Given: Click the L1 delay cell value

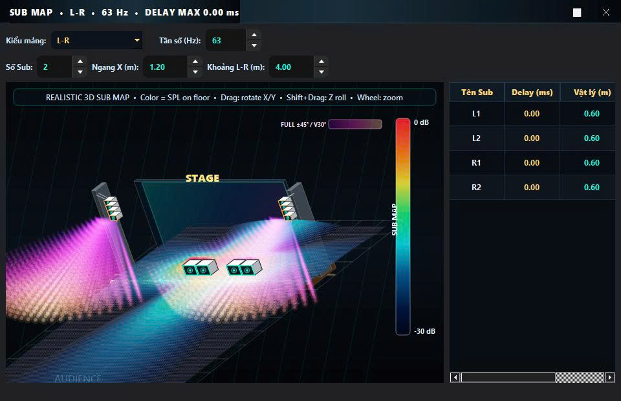Looking at the screenshot, I should coord(532,114).
